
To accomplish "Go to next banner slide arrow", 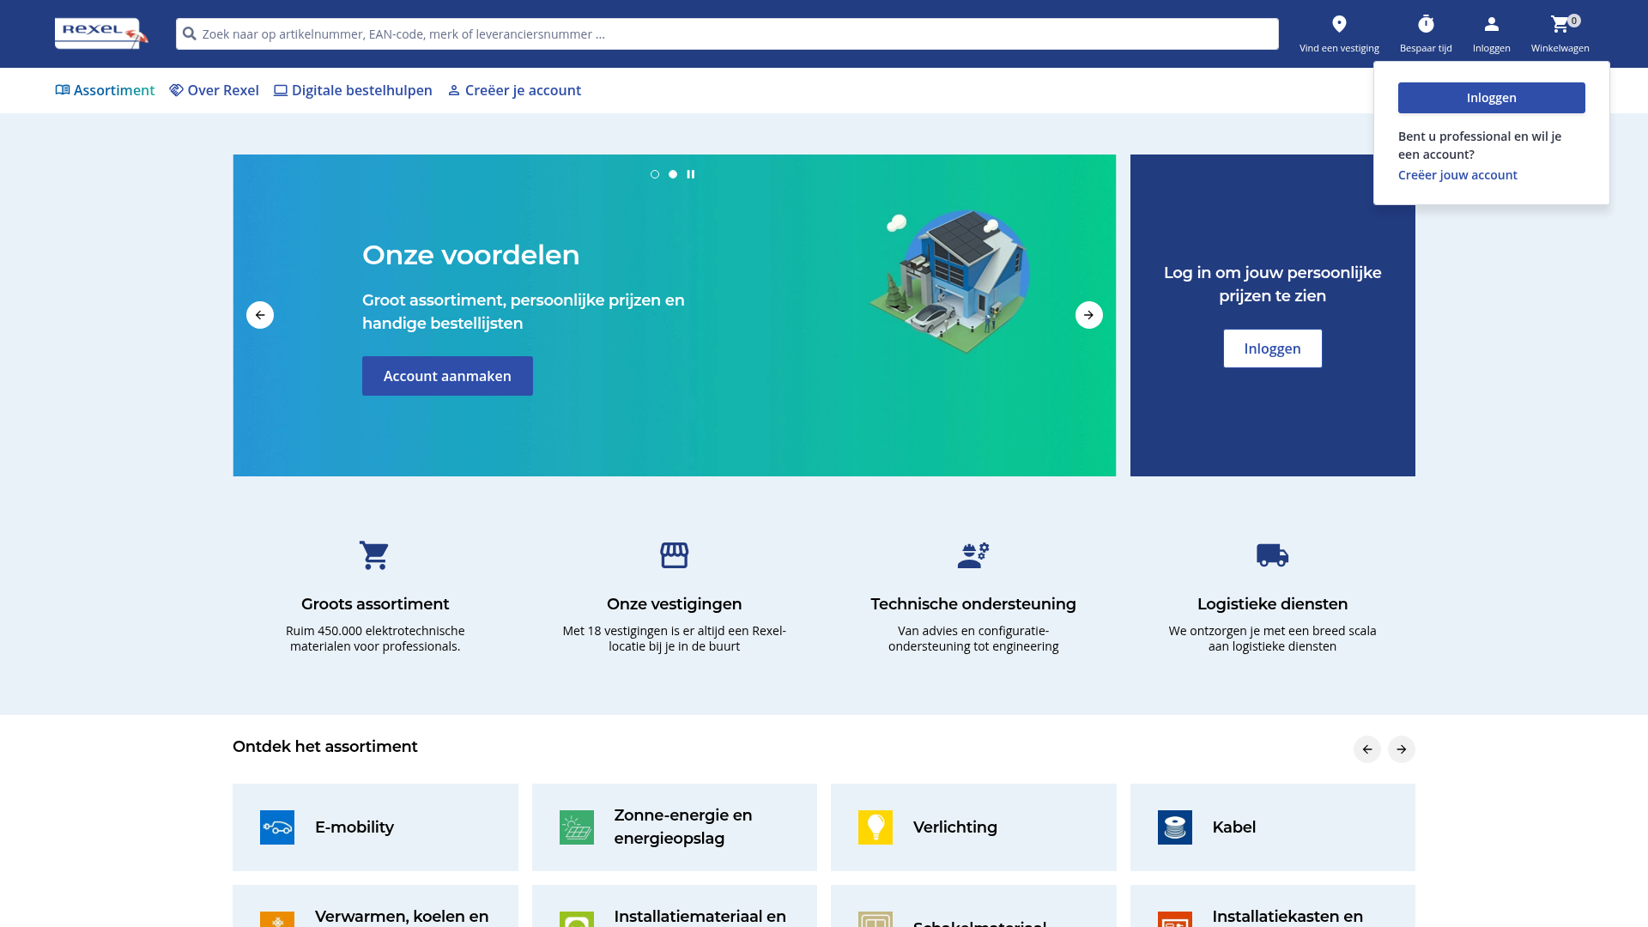I will pyautogui.click(x=1089, y=315).
